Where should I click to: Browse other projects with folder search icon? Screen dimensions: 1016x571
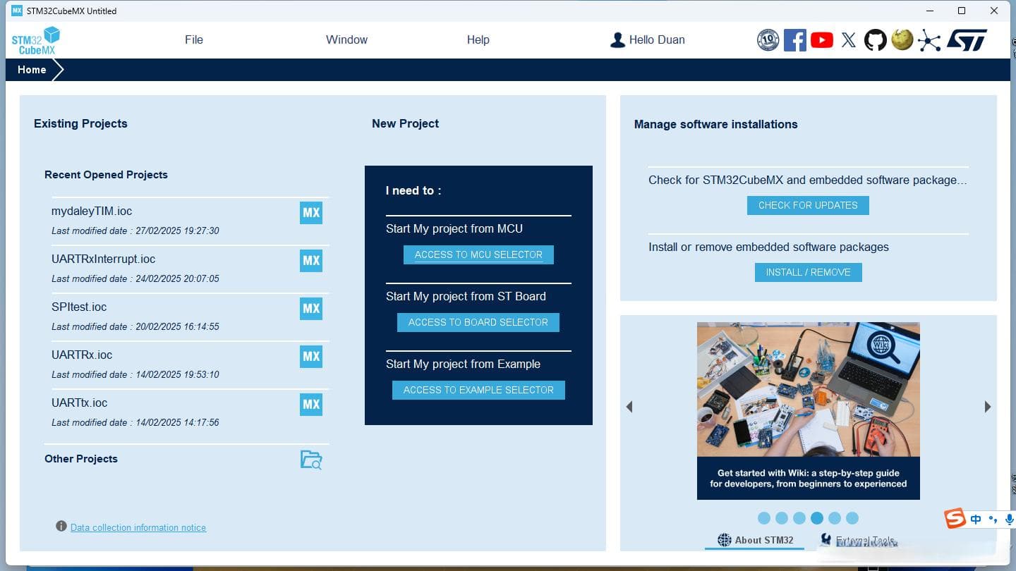[311, 460]
